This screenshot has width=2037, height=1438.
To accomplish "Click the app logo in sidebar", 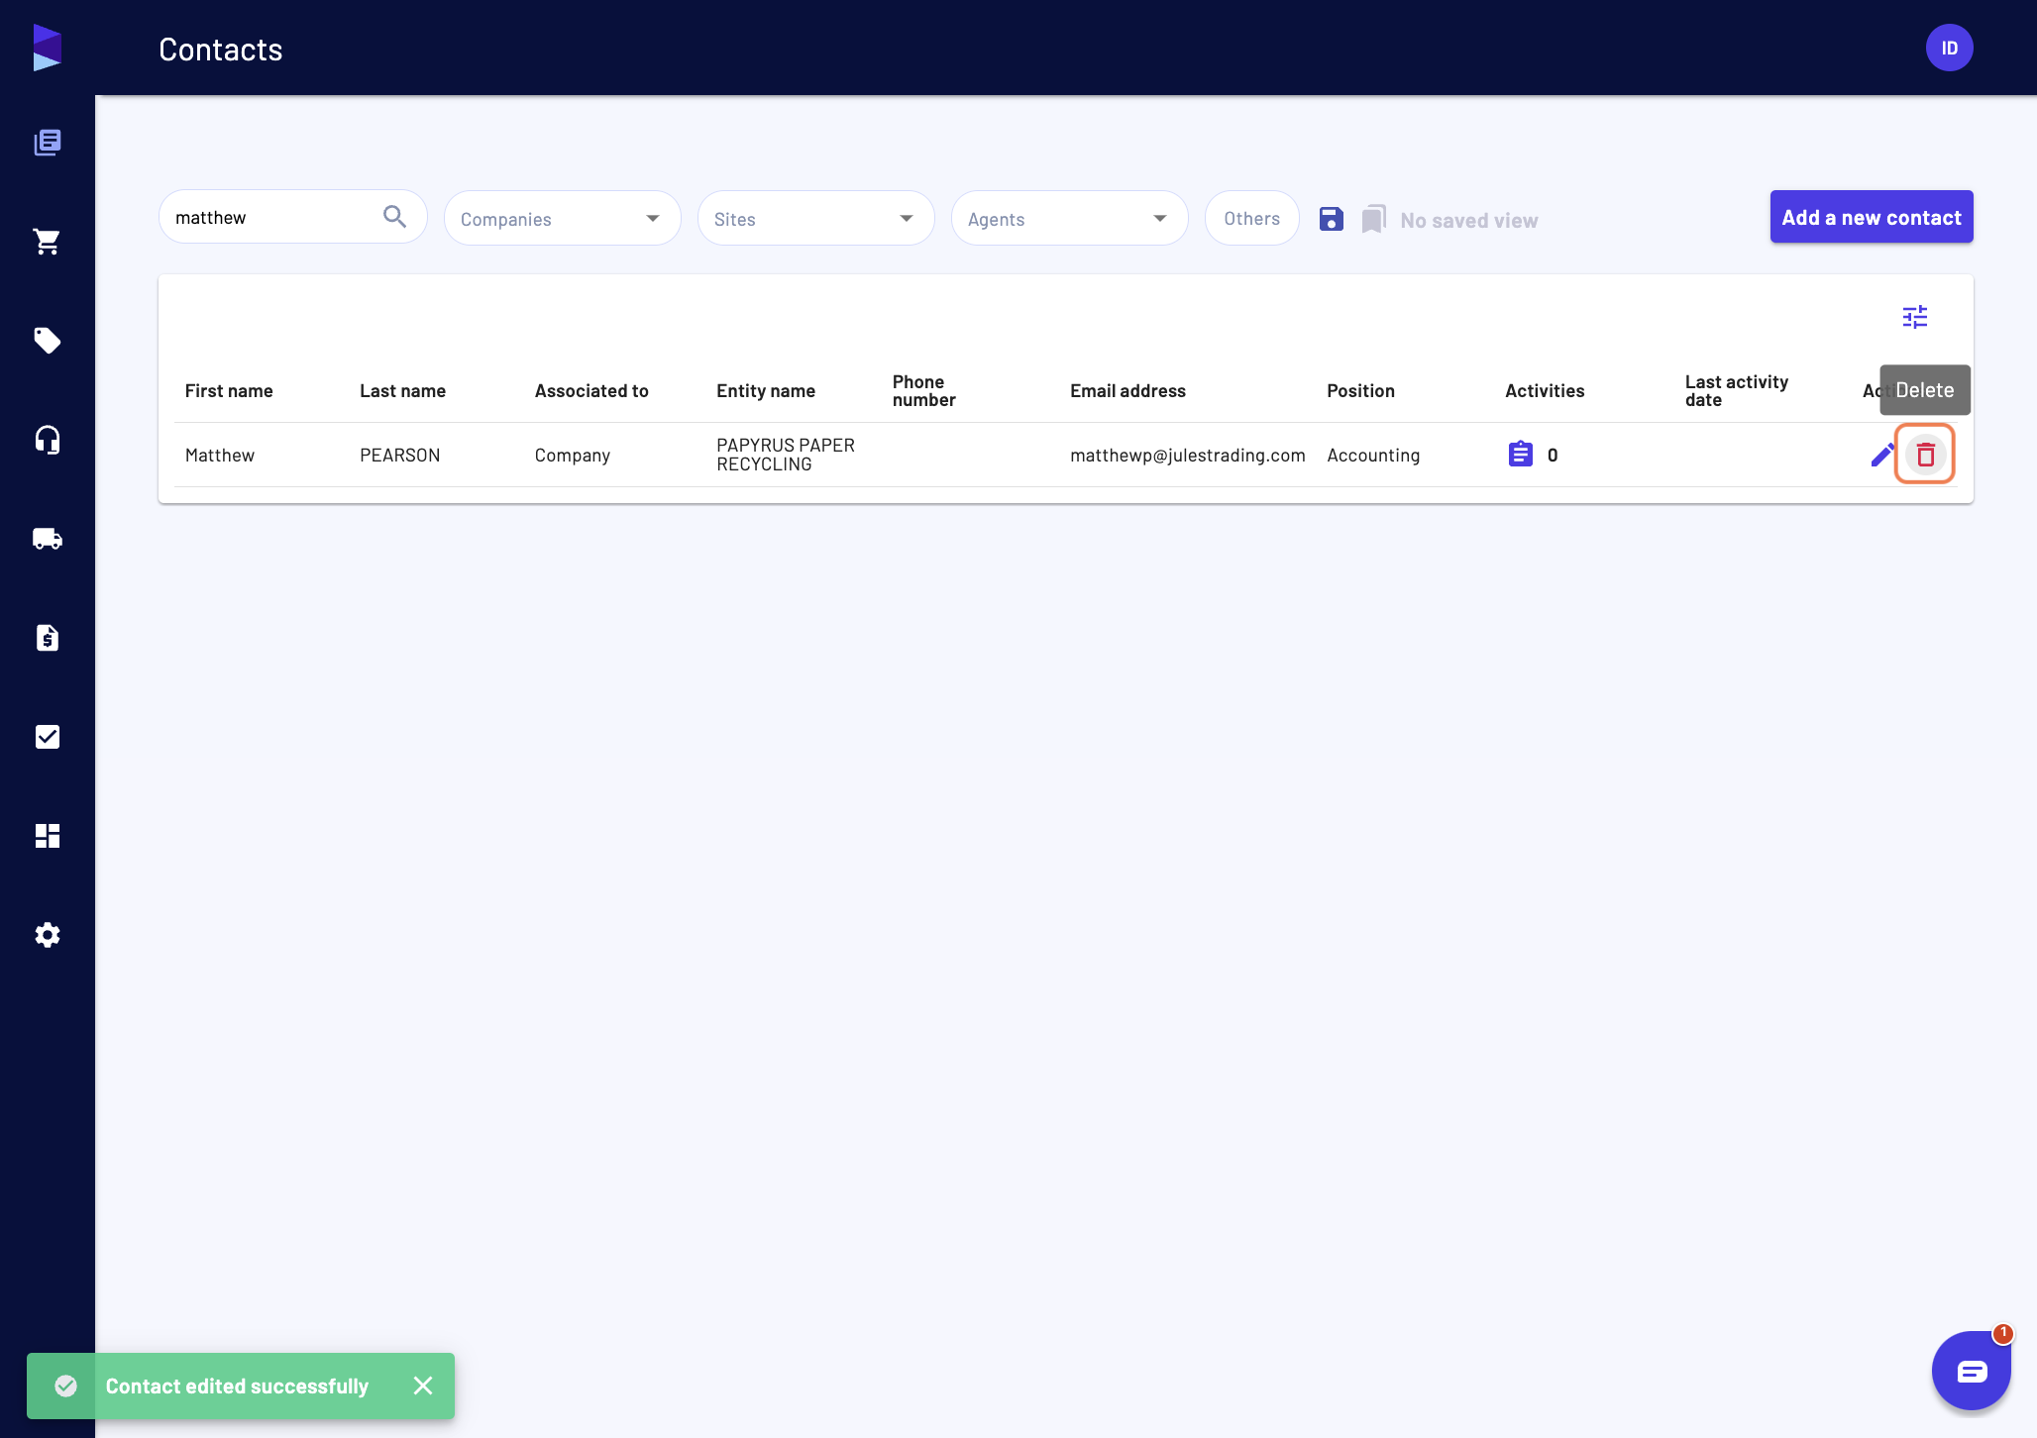I will (x=47, y=48).
